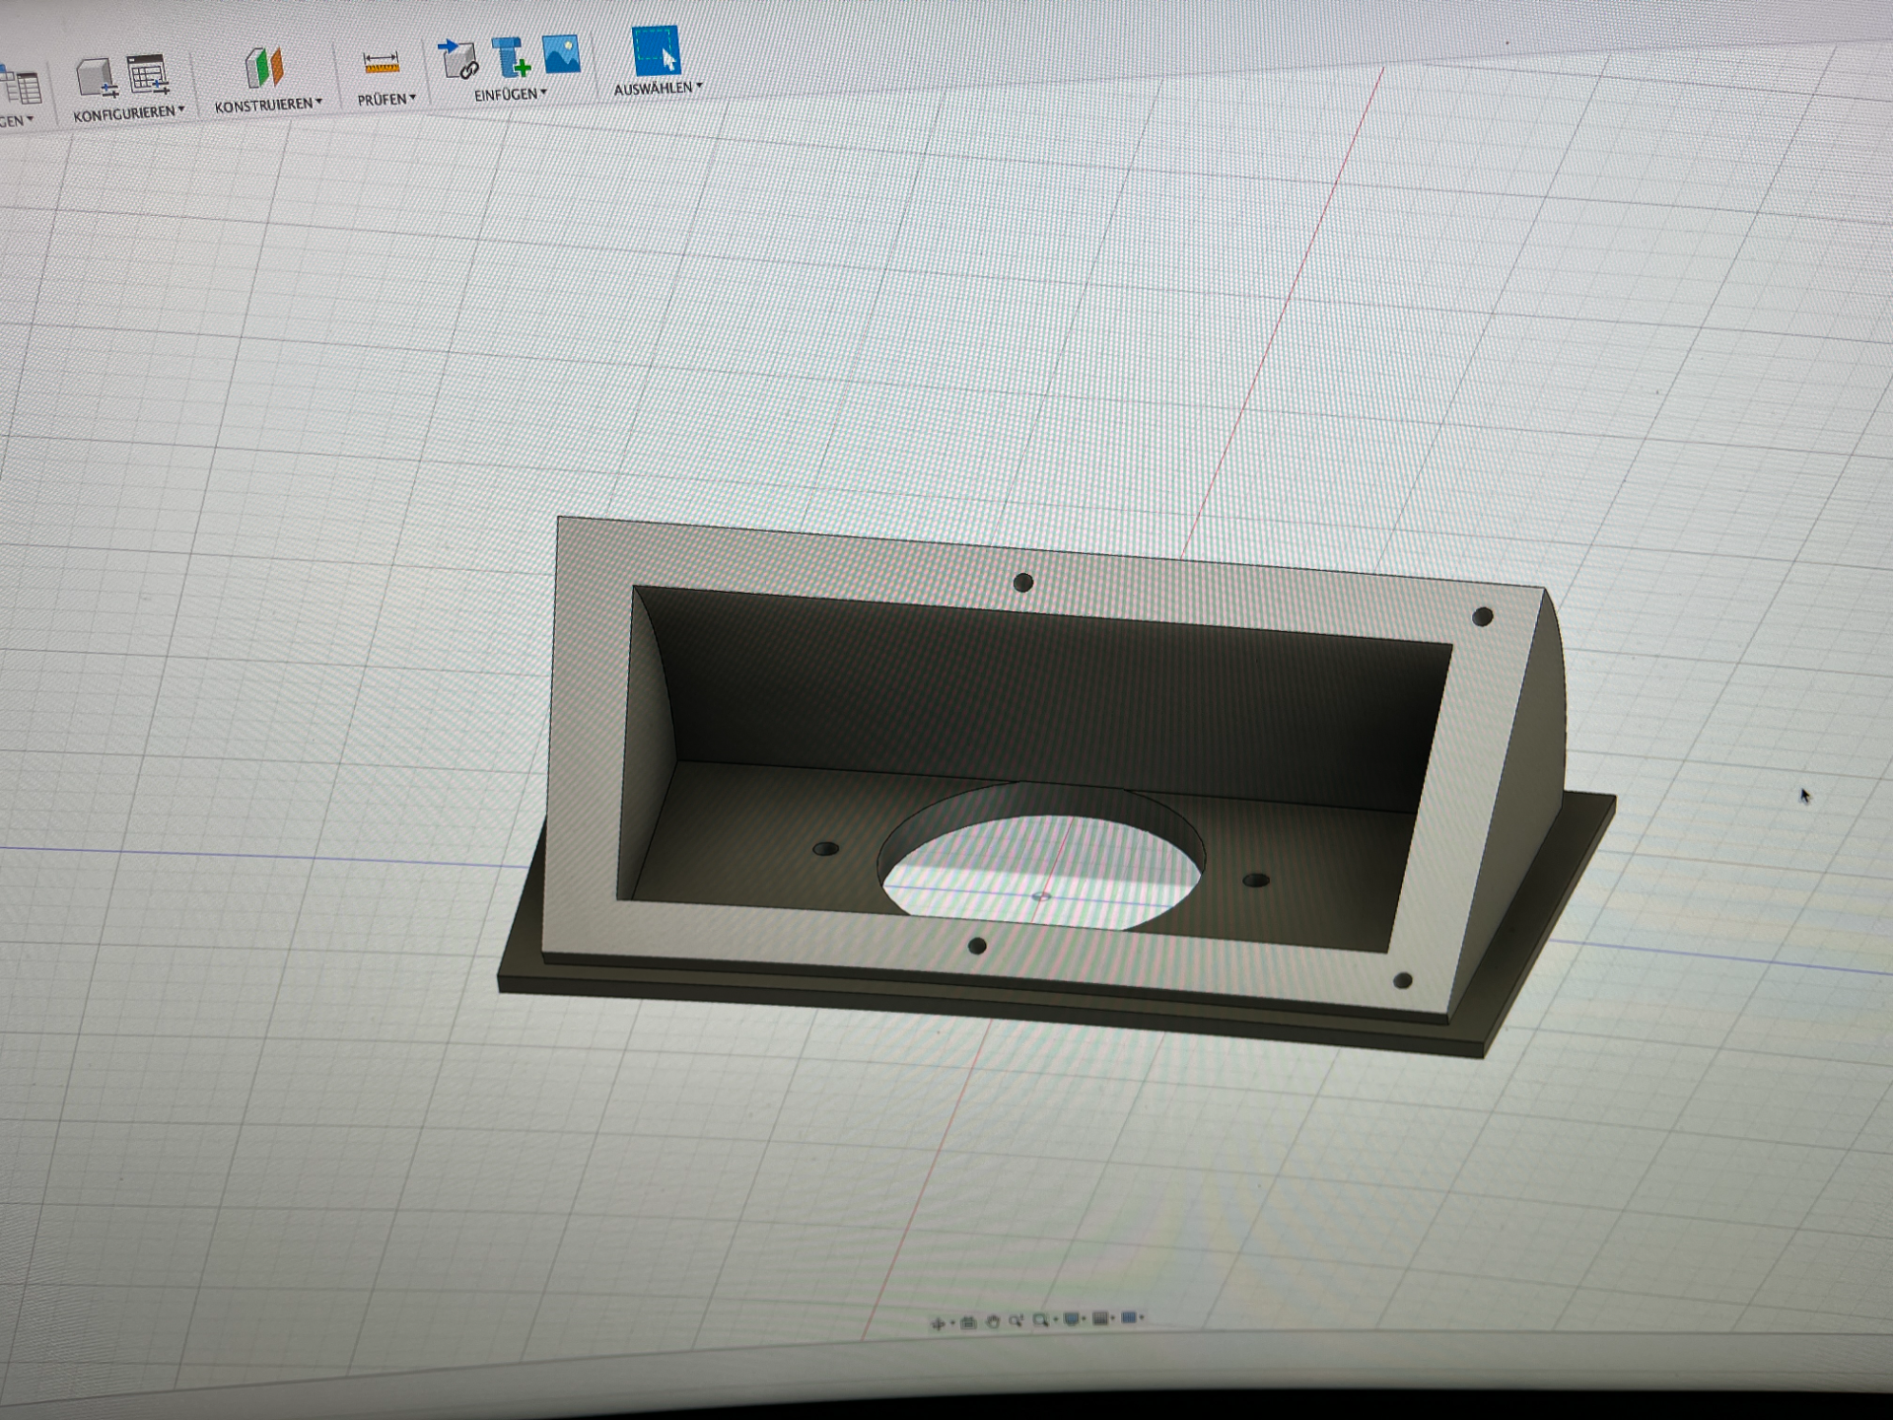The height and width of the screenshot is (1420, 1893).
Task: Expand the AUSWÄHLEN dropdown
Action: click(658, 89)
